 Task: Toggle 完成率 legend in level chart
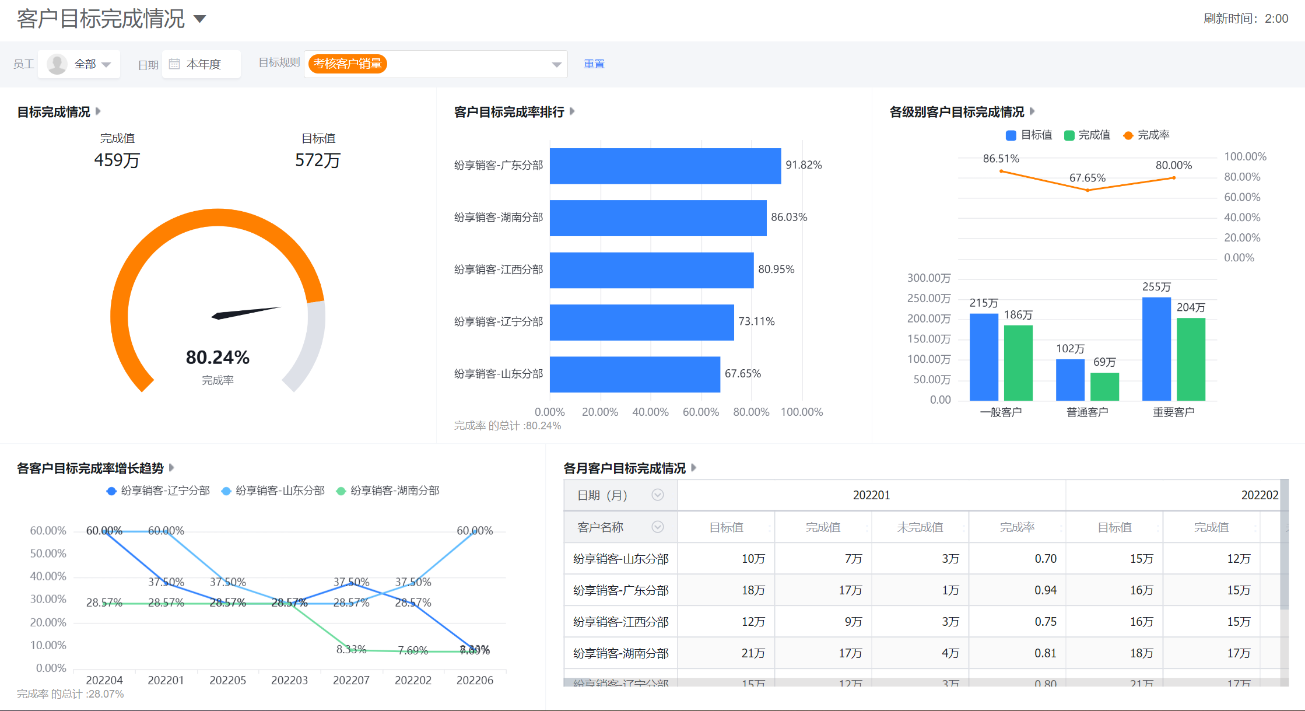click(x=1146, y=135)
